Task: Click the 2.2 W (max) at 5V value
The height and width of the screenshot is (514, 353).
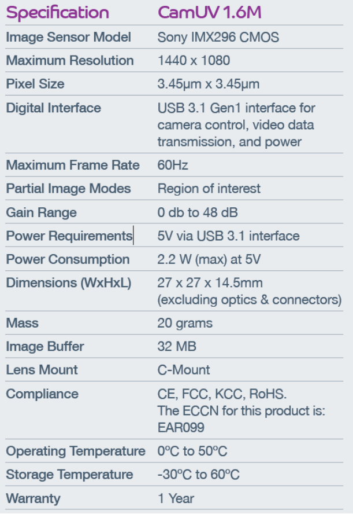Action: [209, 259]
